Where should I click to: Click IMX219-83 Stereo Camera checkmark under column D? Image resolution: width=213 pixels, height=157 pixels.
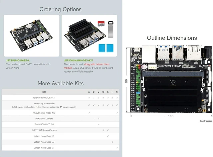(x=103, y=130)
